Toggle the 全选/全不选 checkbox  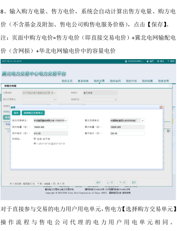click(35, 139)
